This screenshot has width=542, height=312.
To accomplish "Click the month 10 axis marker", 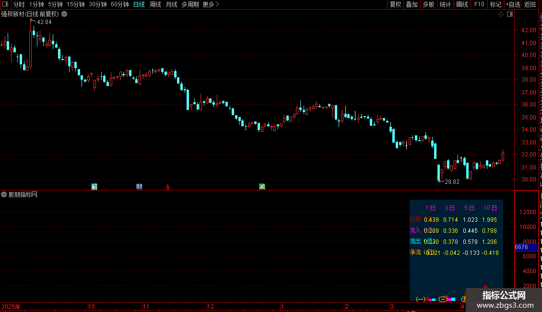I will click(x=92, y=306).
